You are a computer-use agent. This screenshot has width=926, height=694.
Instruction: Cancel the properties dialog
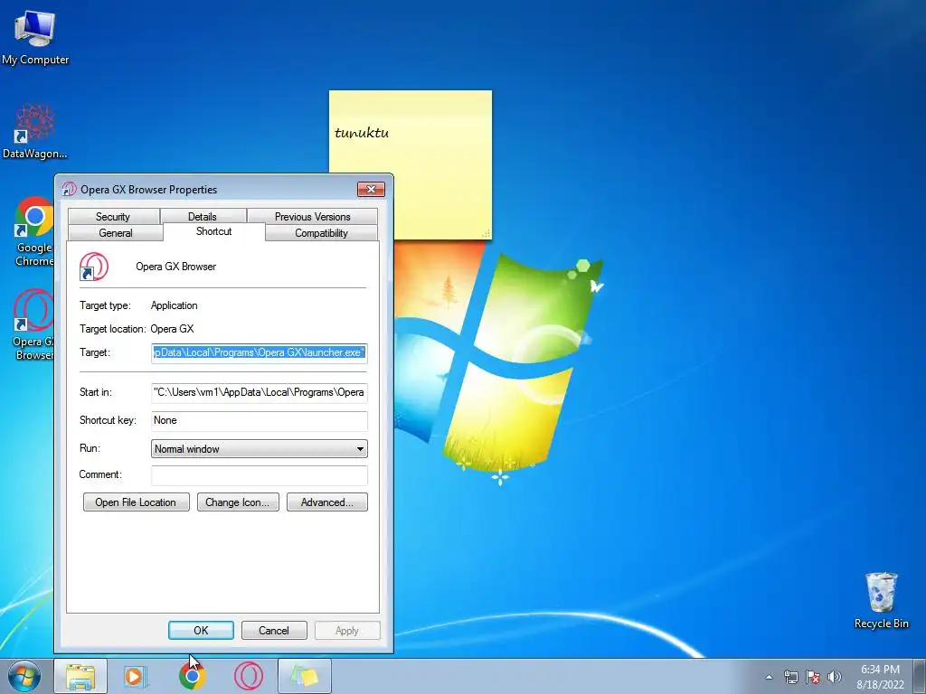[274, 630]
